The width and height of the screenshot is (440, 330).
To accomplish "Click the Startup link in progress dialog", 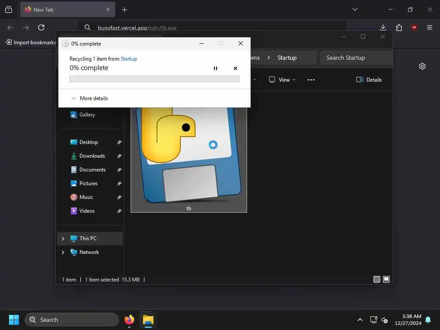I will click(129, 58).
